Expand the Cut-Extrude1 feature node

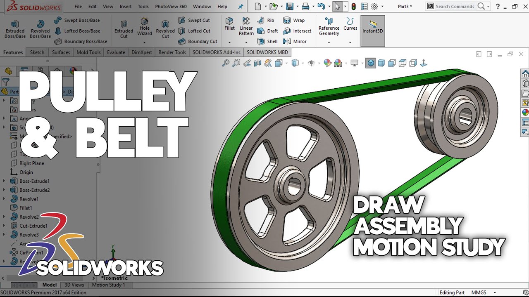pos(4,226)
